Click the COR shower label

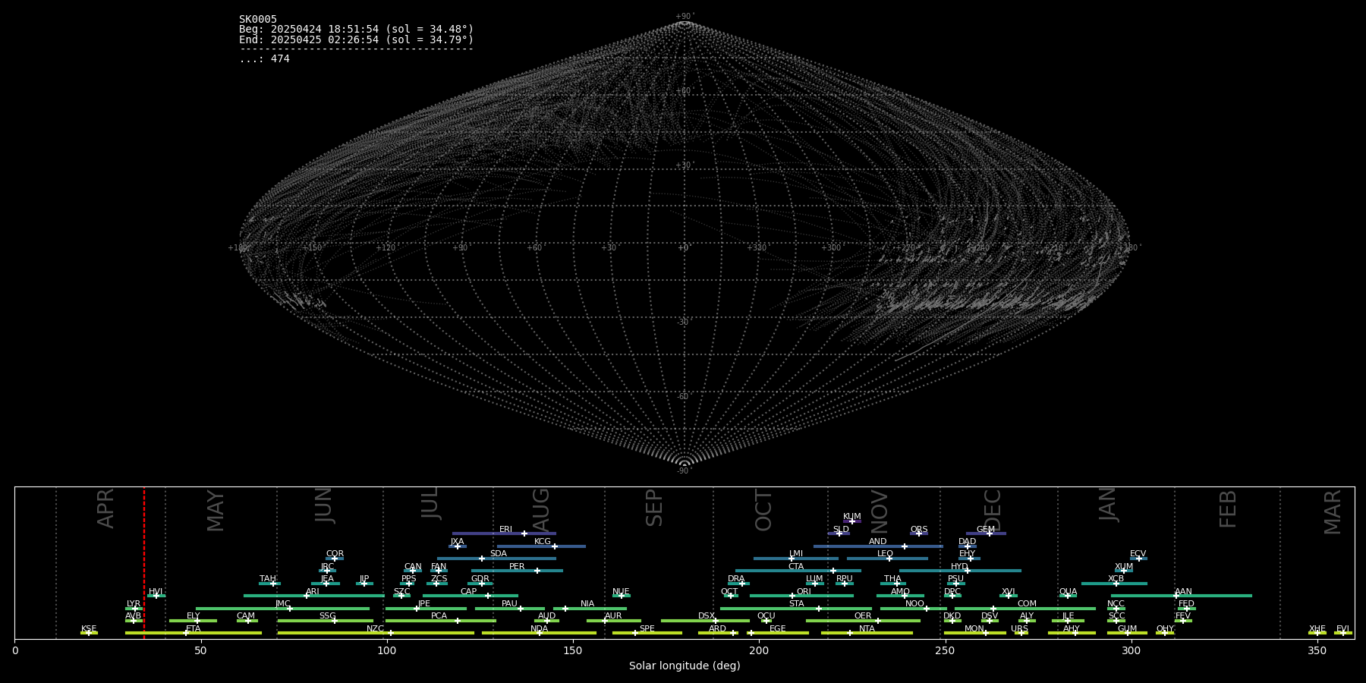tap(335, 554)
